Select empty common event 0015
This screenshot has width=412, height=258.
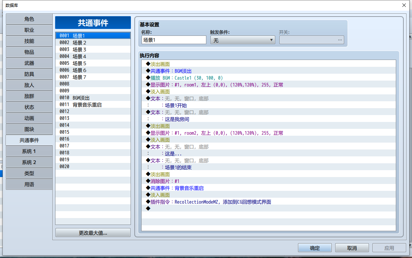click(x=93, y=132)
